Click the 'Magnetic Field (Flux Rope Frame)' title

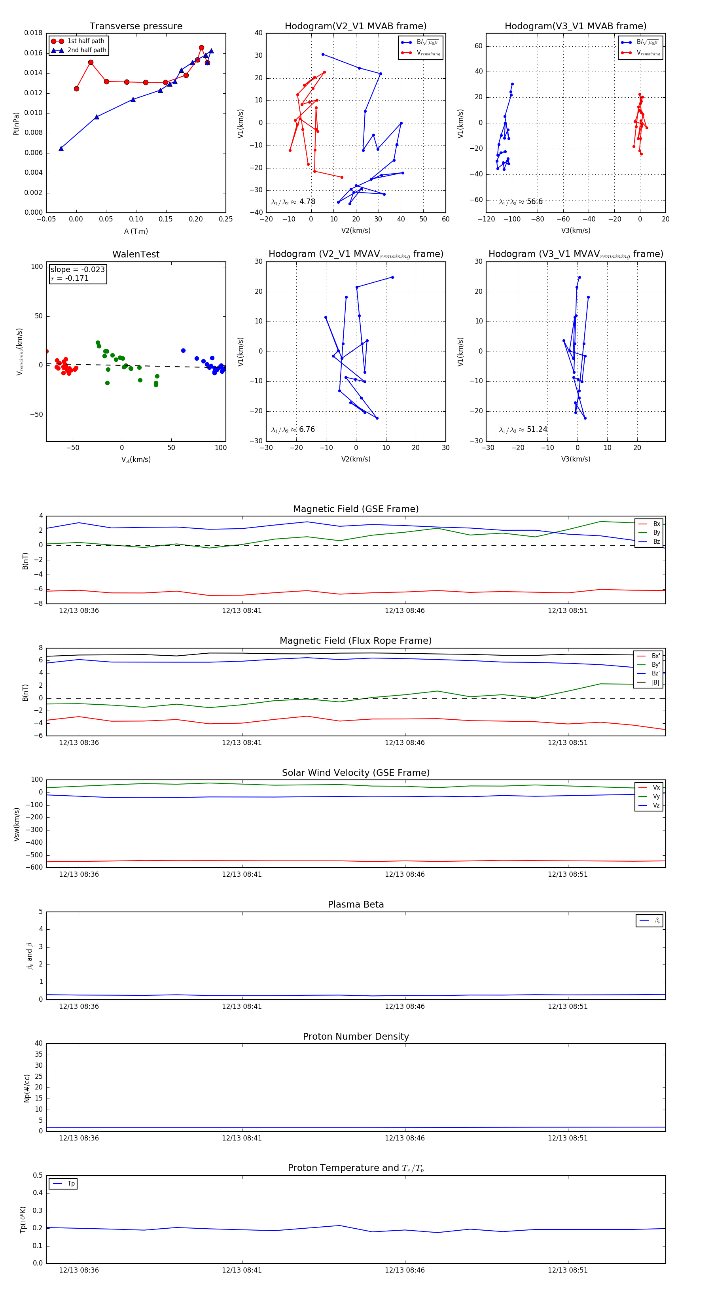click(356, 641)
